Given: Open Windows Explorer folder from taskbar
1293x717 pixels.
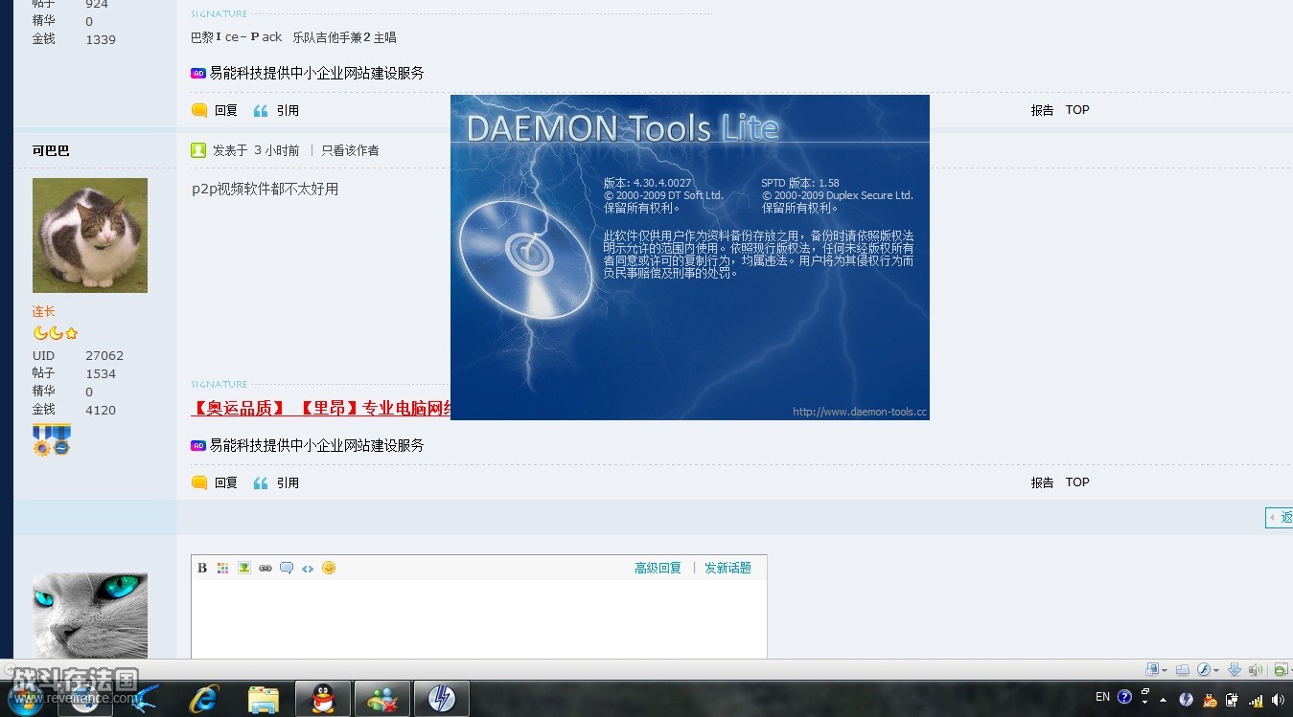Looking at the screenshot, I should click(263, 699).
